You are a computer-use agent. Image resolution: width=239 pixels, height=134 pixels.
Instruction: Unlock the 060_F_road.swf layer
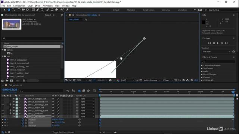10,114
